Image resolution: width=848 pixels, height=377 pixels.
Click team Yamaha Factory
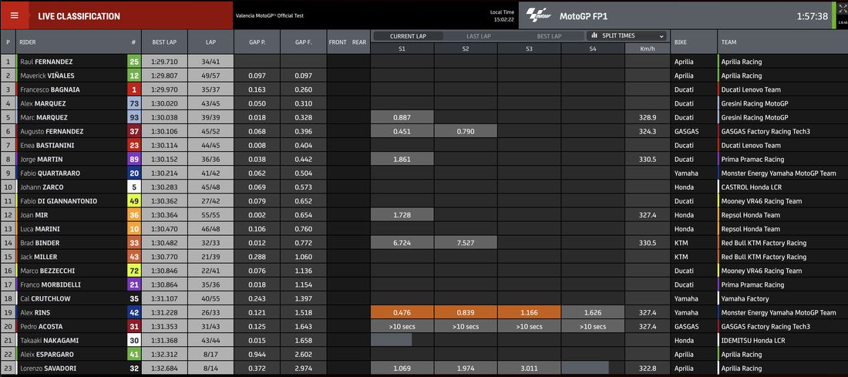(745, 298)
